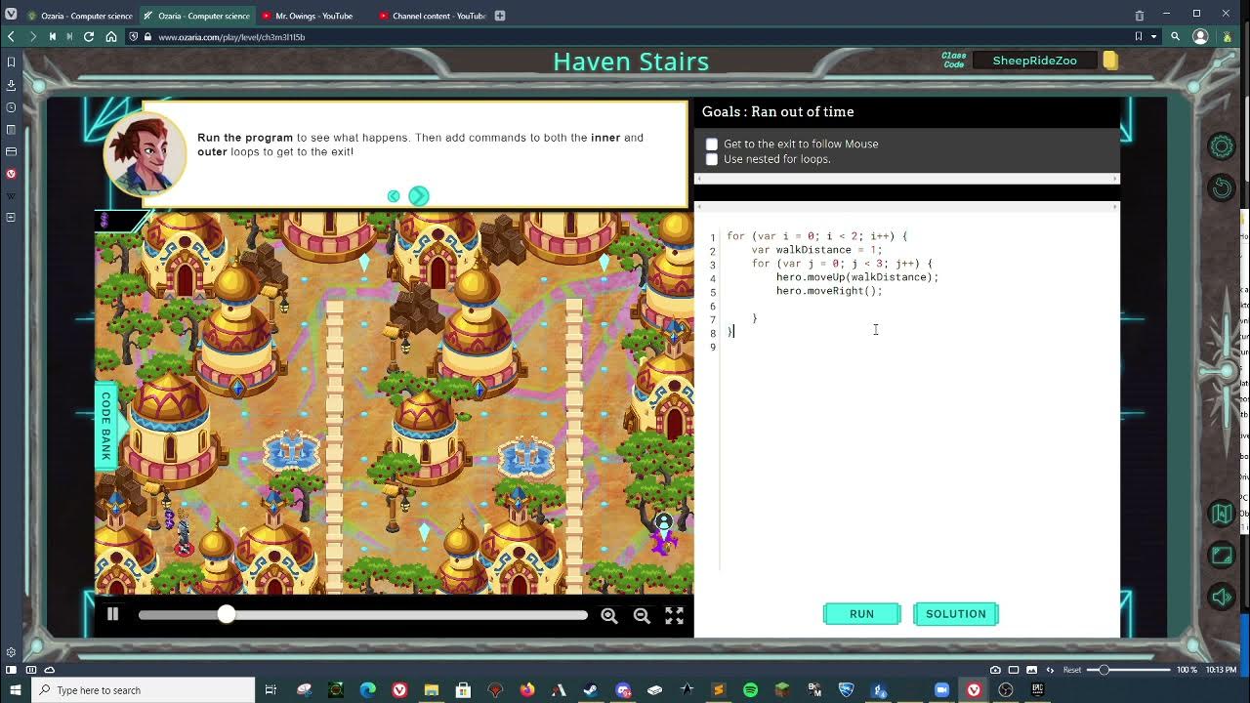Check 'Use nested for loops' goal

(x=712, y=159)
